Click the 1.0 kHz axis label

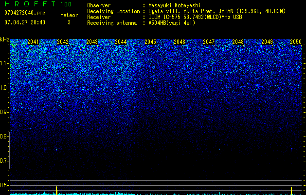click(4, 88)
